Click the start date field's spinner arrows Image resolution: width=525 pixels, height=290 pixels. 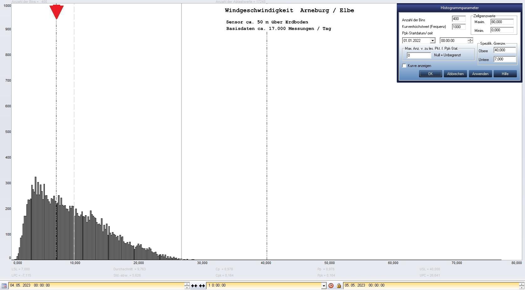pos(187,286)
